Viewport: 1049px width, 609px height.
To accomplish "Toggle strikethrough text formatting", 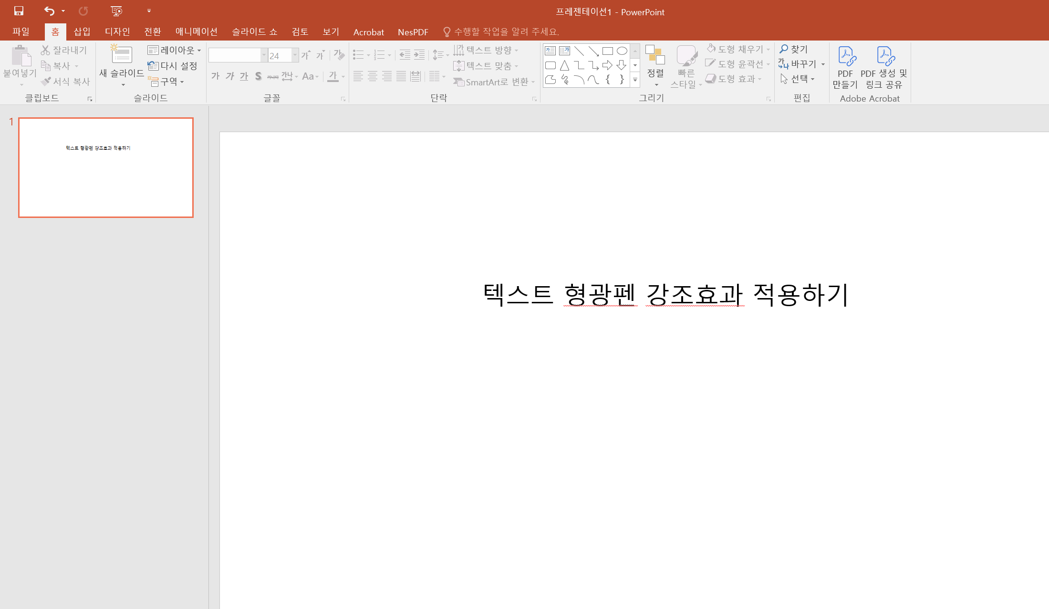I will pos(272,76).
